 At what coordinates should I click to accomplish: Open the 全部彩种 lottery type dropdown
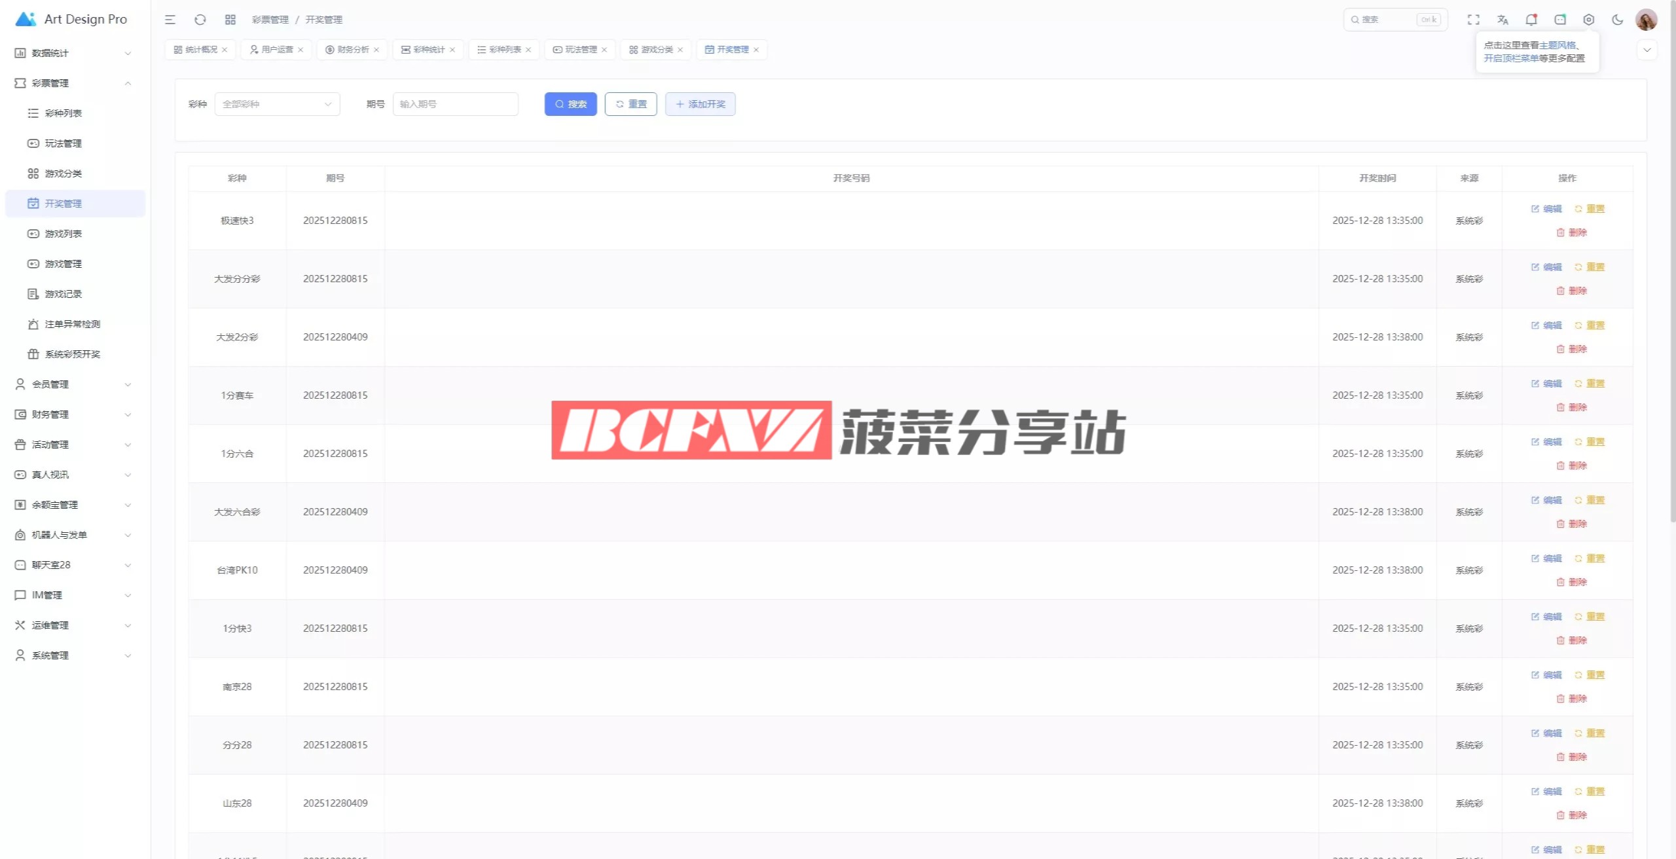(277, 104)
